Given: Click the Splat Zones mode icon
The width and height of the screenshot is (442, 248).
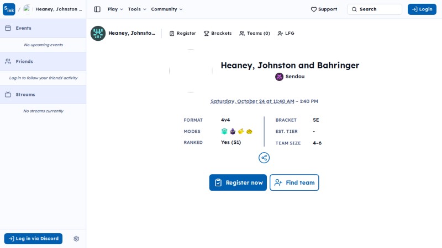Looking at the screenshot, I should coord(224,131).
